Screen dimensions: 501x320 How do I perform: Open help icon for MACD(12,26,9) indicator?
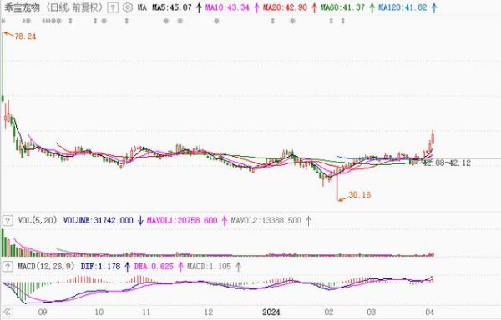tap(8, 267)
